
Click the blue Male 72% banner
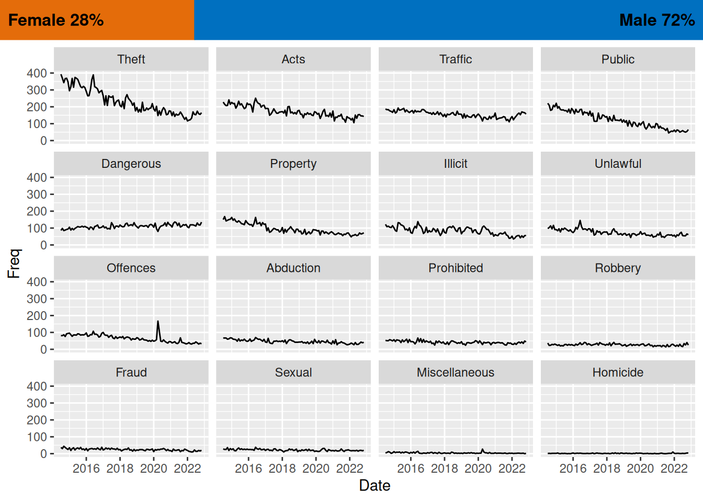pos(448,20)
